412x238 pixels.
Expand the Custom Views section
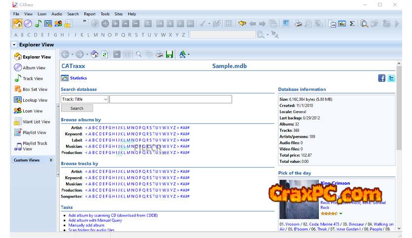tap(51, 160)
